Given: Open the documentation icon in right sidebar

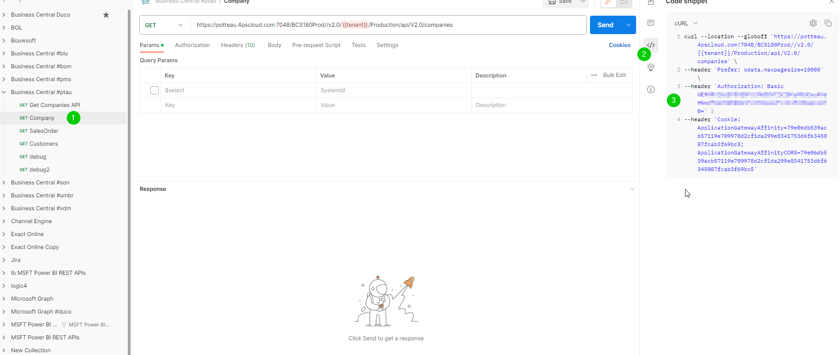Looking at the screenshot, I should coord(651,2).
